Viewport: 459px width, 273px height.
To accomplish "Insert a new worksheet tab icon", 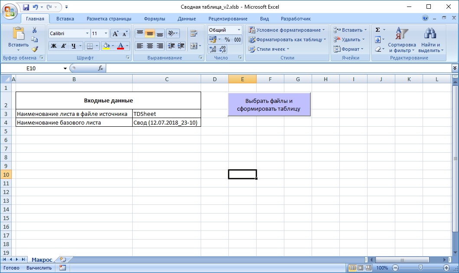I will (x=63, y=260).
